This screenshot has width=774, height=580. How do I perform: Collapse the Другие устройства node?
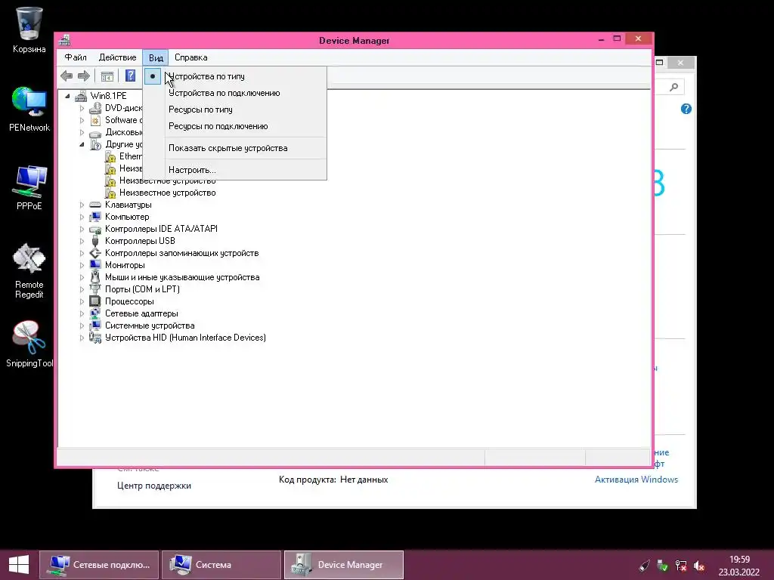pyautogui.click(x=82, y=144)
